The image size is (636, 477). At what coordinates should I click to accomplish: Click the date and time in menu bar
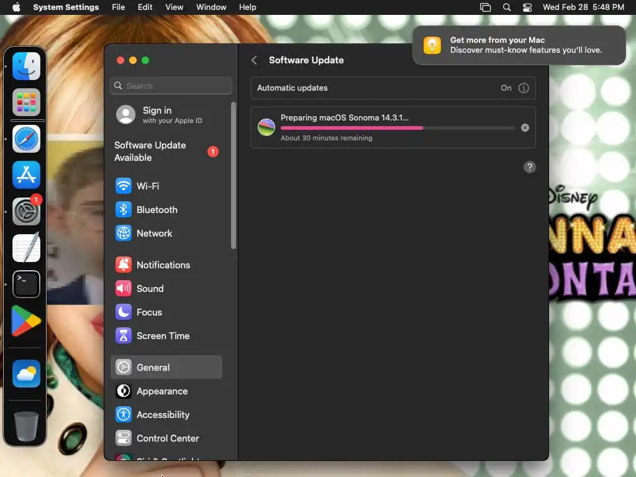point(583,7)
